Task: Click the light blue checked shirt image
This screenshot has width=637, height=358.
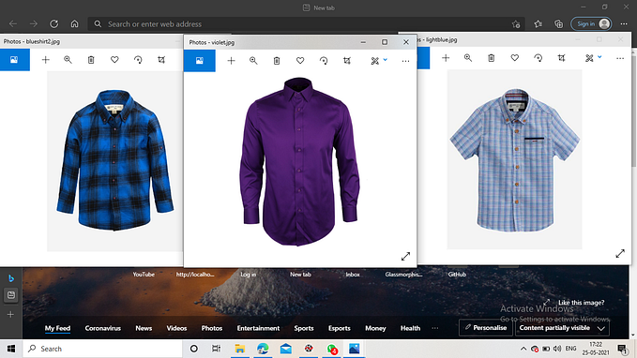Action: click(x=515, y=160)
